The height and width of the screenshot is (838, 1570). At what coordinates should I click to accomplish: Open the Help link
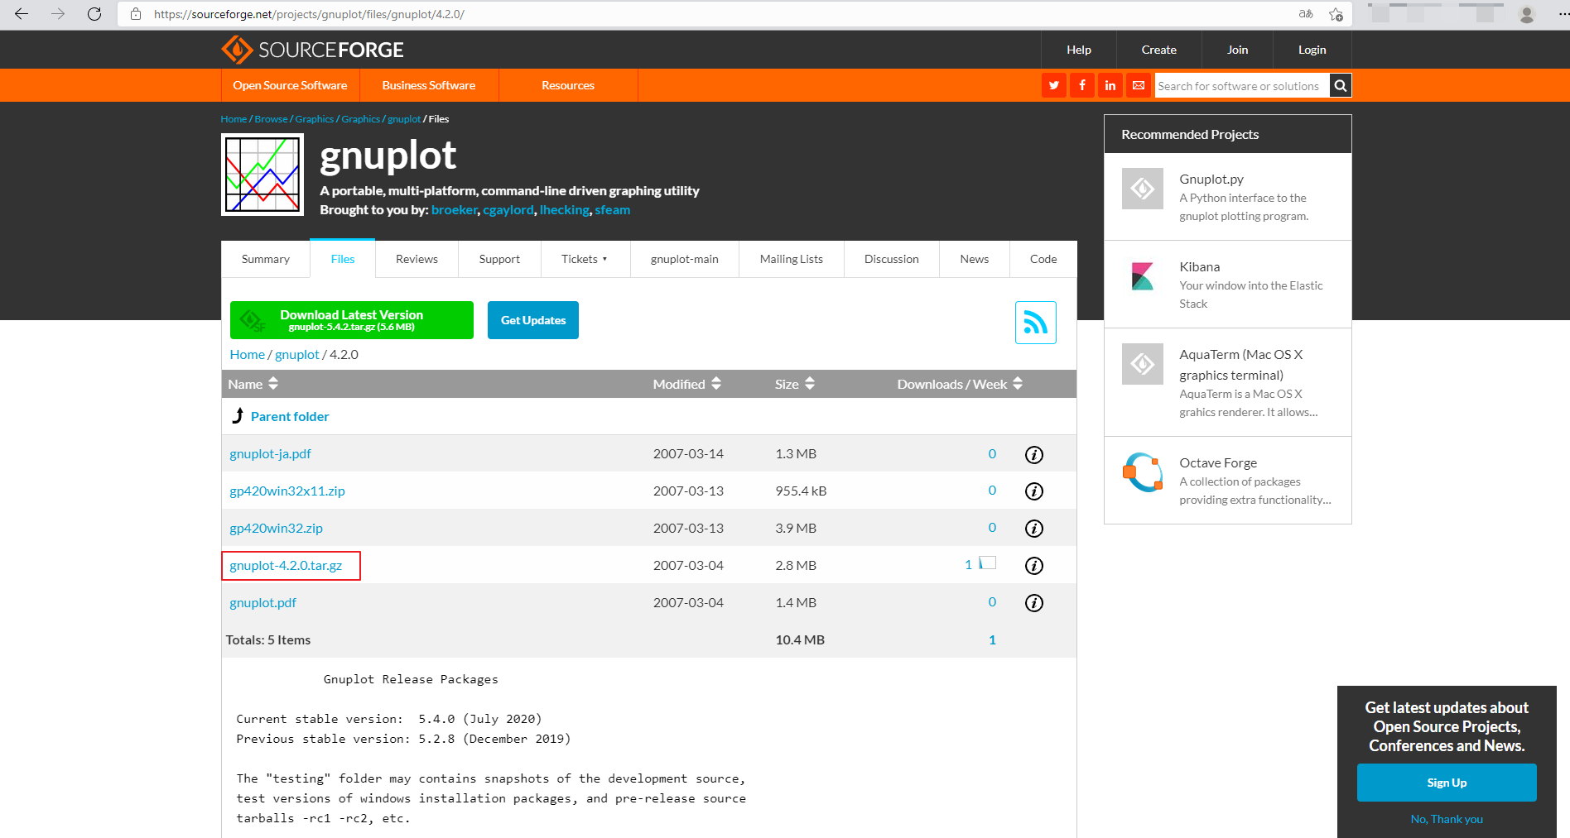pyautogui.click(x=1079, y=50)
